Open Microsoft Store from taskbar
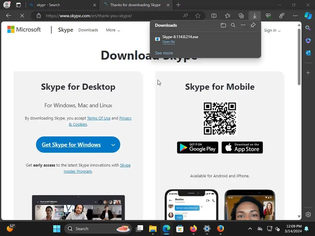 180,229
